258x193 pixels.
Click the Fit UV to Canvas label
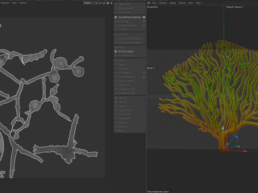[126, 51]
